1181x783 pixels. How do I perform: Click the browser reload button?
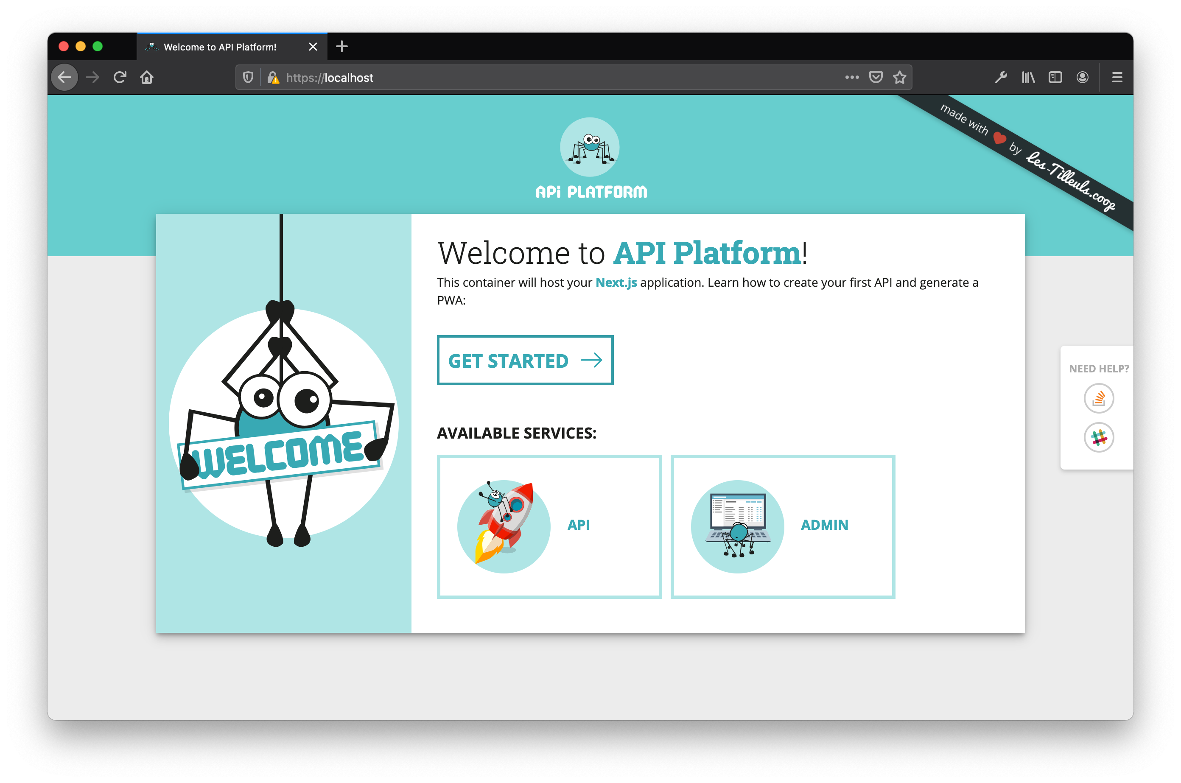120,77
